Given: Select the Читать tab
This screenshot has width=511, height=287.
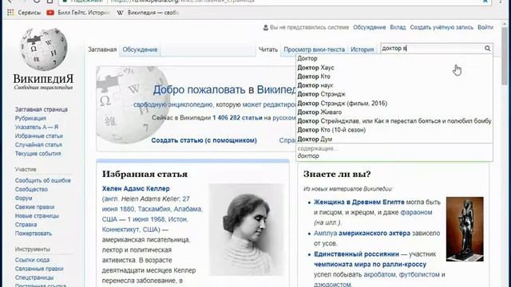Looking at the screenshot, I should (268, 49).
